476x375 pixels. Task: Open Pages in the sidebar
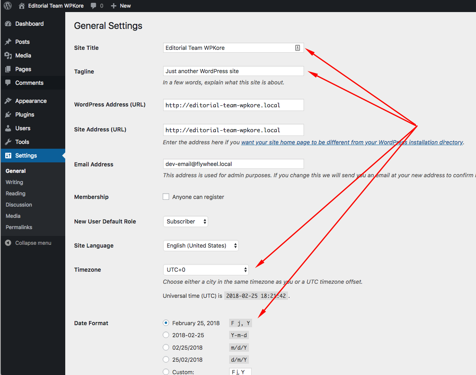coord(23,69)
